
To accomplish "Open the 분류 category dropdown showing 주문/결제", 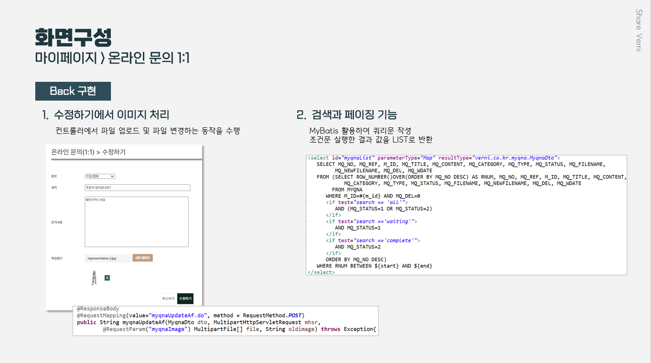I will pyautogui.click(x=100, y=176).
